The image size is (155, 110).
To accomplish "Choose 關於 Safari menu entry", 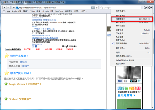I will point(132,64).
